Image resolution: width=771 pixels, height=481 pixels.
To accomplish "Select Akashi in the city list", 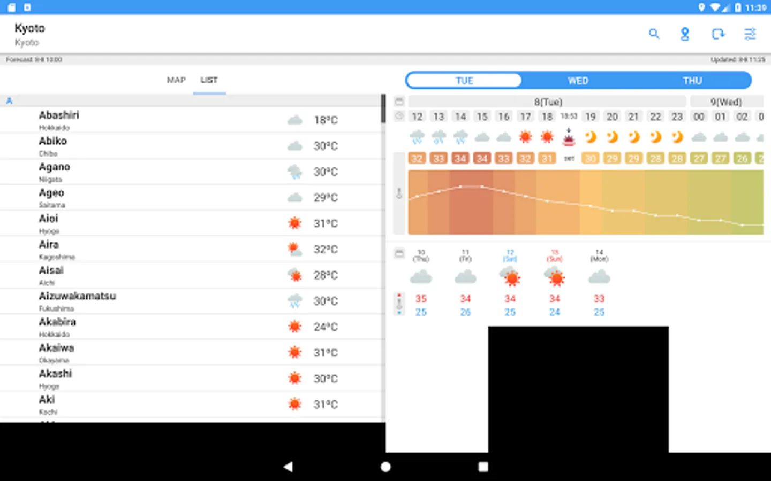I will pyautogui.click(x=191, y=378).
